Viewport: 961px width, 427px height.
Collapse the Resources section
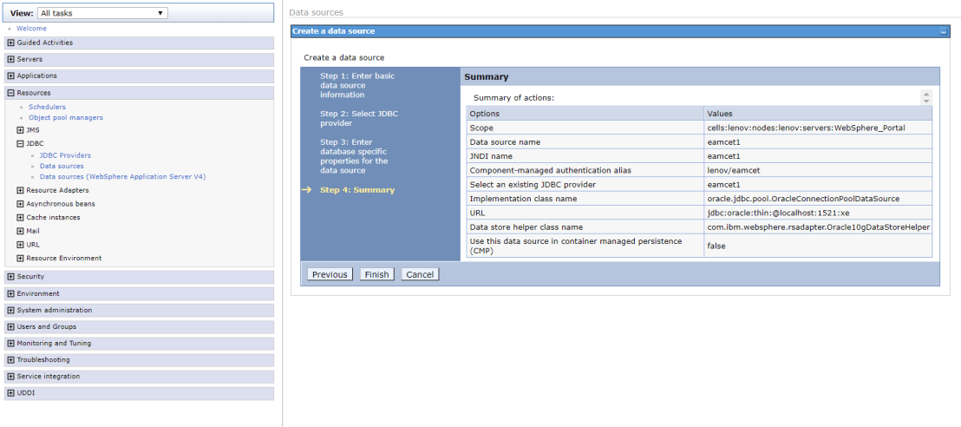pos(10,93)
